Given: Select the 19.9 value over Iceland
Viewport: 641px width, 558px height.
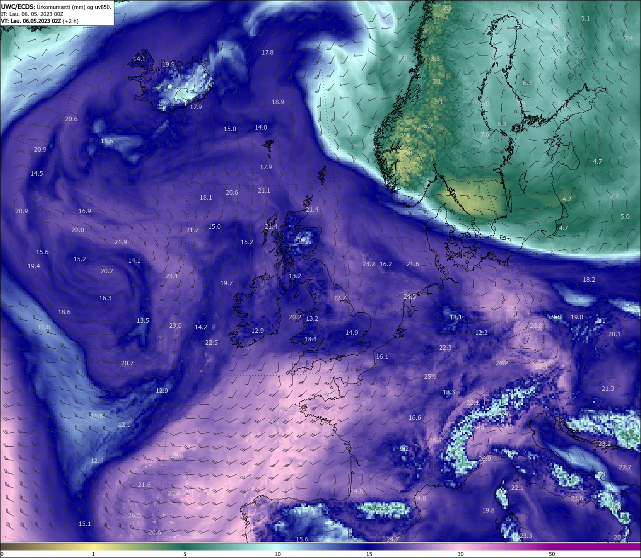Looking at the screenshot, I should [168, 65].
